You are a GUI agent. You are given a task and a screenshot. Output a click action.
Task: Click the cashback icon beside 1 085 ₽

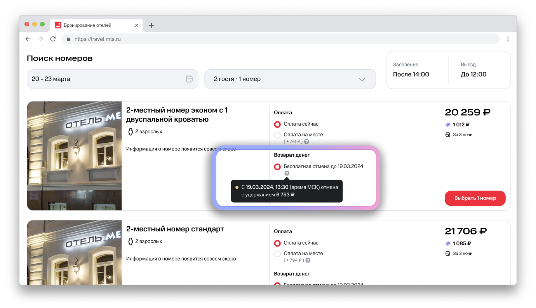(447, 244)
